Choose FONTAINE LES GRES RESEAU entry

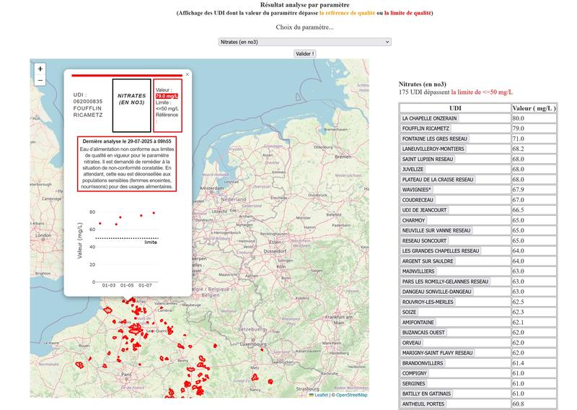point(434,139)
